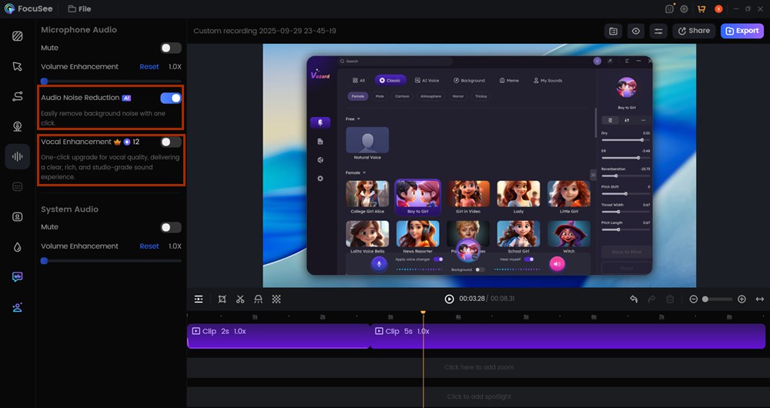Open the watermark droplet panel
Image resolution: width=770 pixels, height=408 pixels.
pyautogui.click(x=17, y=247)
